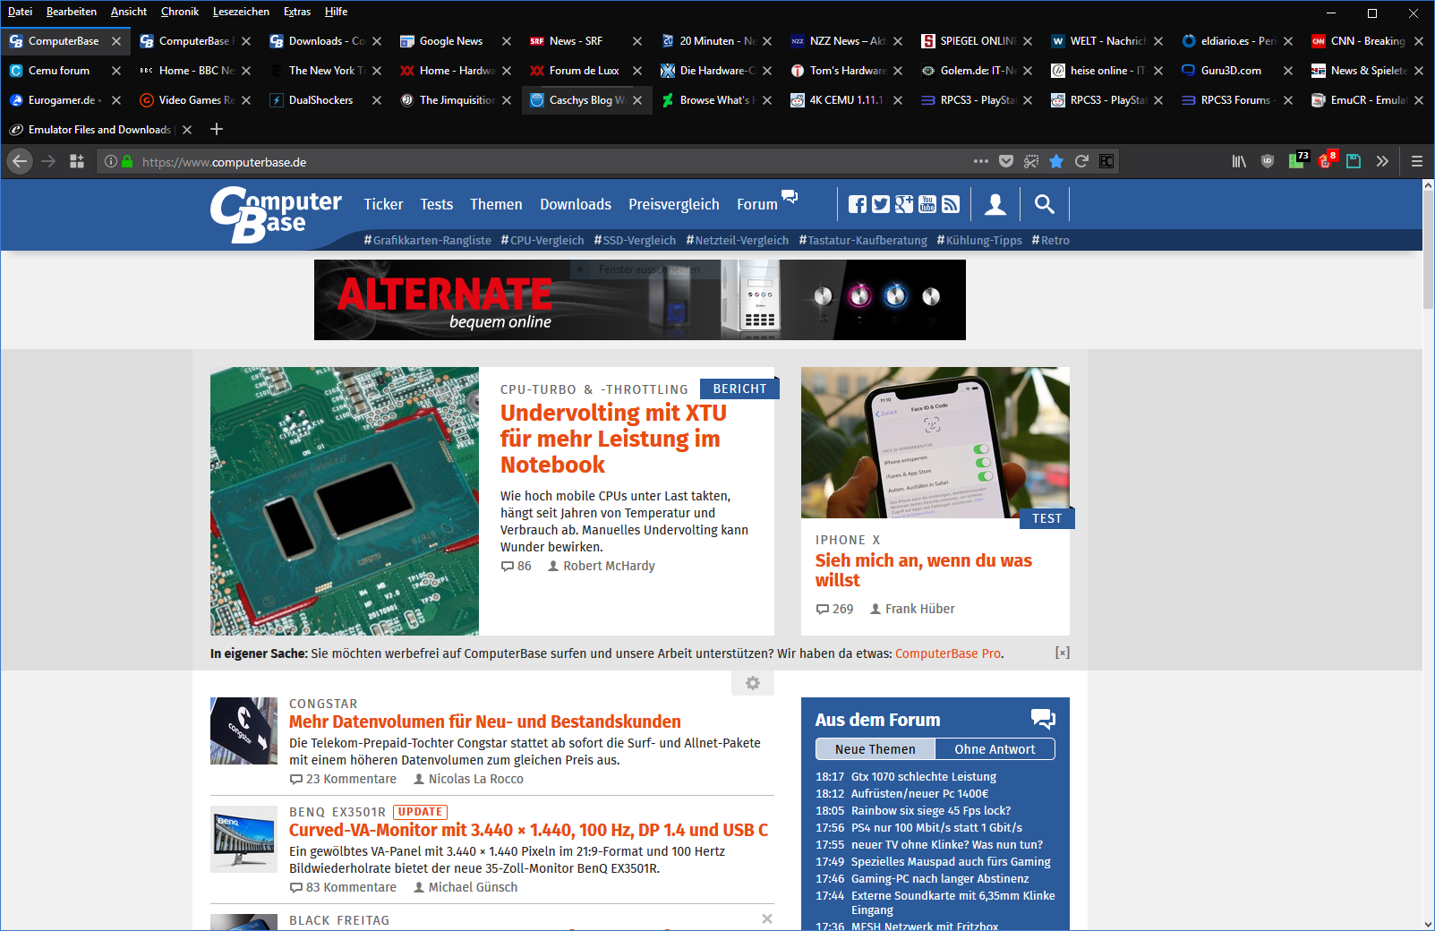Screen dimensions: 1435x931
Task: Open the ComputerBase Pro link
Action: 948,653
